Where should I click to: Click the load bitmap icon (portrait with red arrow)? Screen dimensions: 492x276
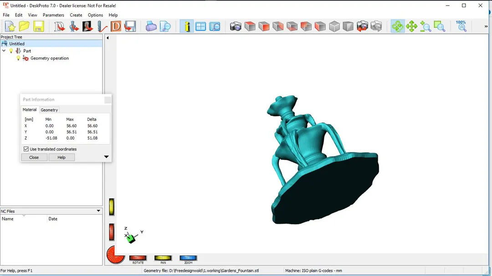coord(87,26)
